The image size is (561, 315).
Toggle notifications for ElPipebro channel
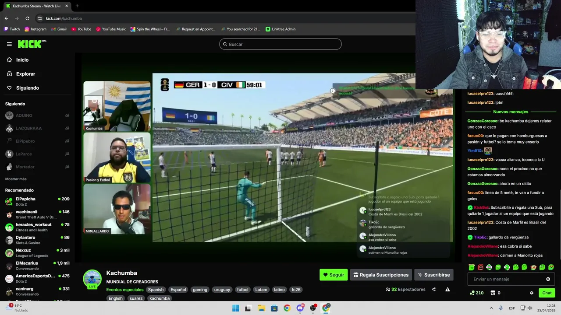tap(67, 141)
